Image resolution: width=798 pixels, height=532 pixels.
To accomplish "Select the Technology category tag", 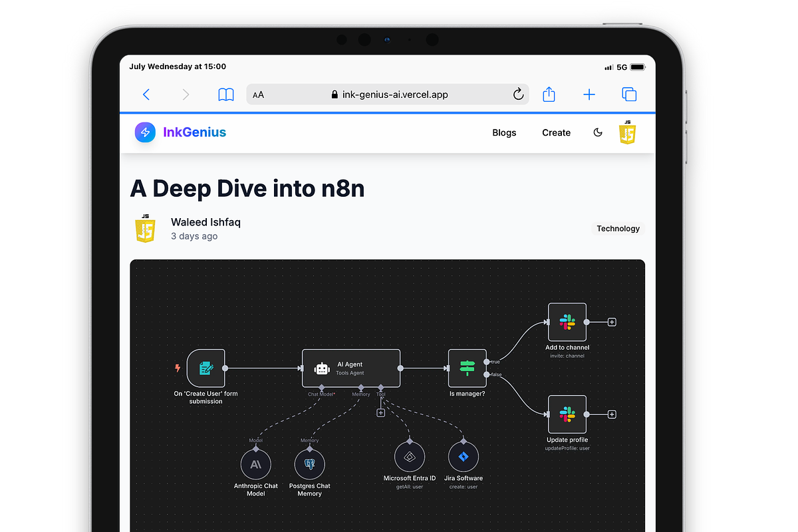I will click(x=618, y=228).
